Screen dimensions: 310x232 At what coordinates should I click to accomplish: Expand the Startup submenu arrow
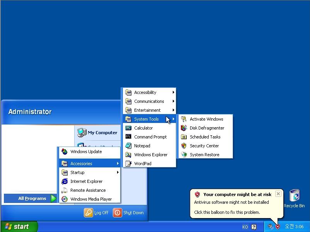pos(118,172)
